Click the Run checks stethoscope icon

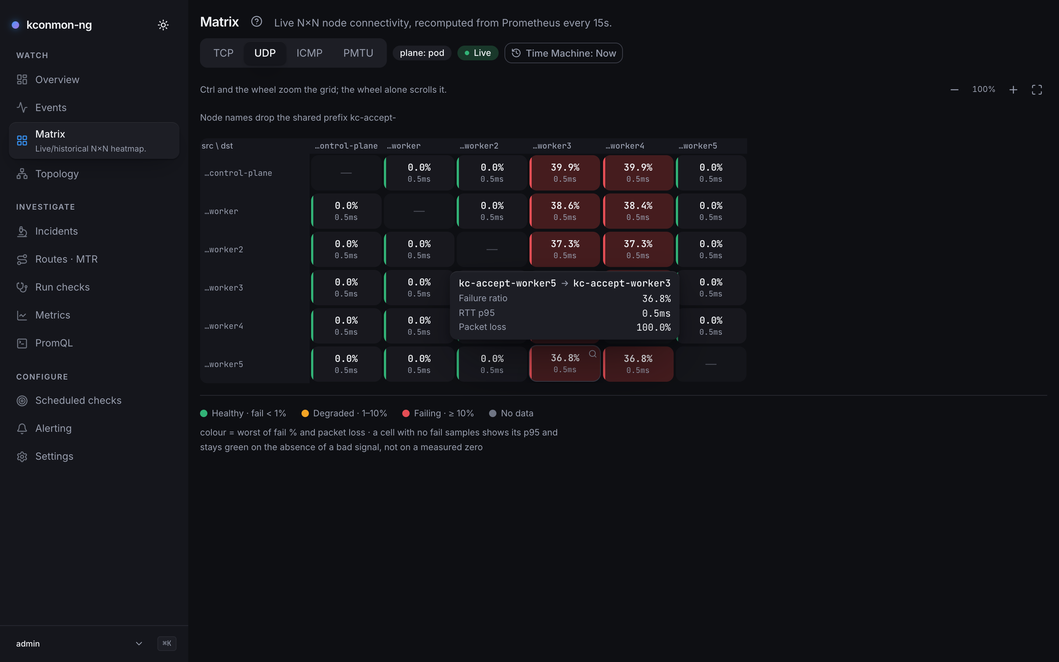coord(22,287)
